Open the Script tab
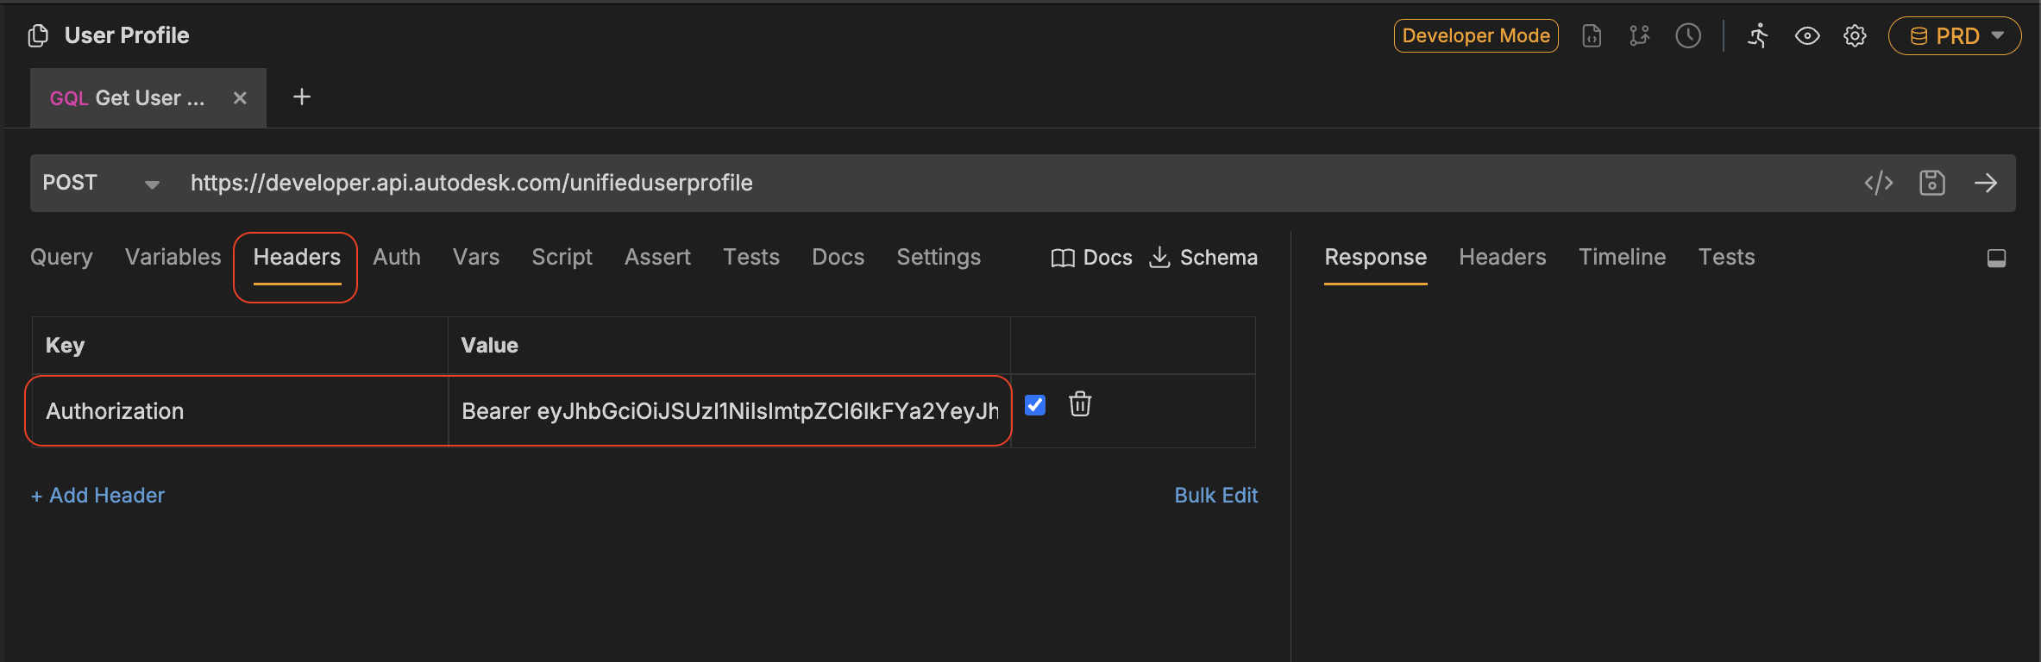The width and height of the screenshot is (2041, 662). [562, 257]
